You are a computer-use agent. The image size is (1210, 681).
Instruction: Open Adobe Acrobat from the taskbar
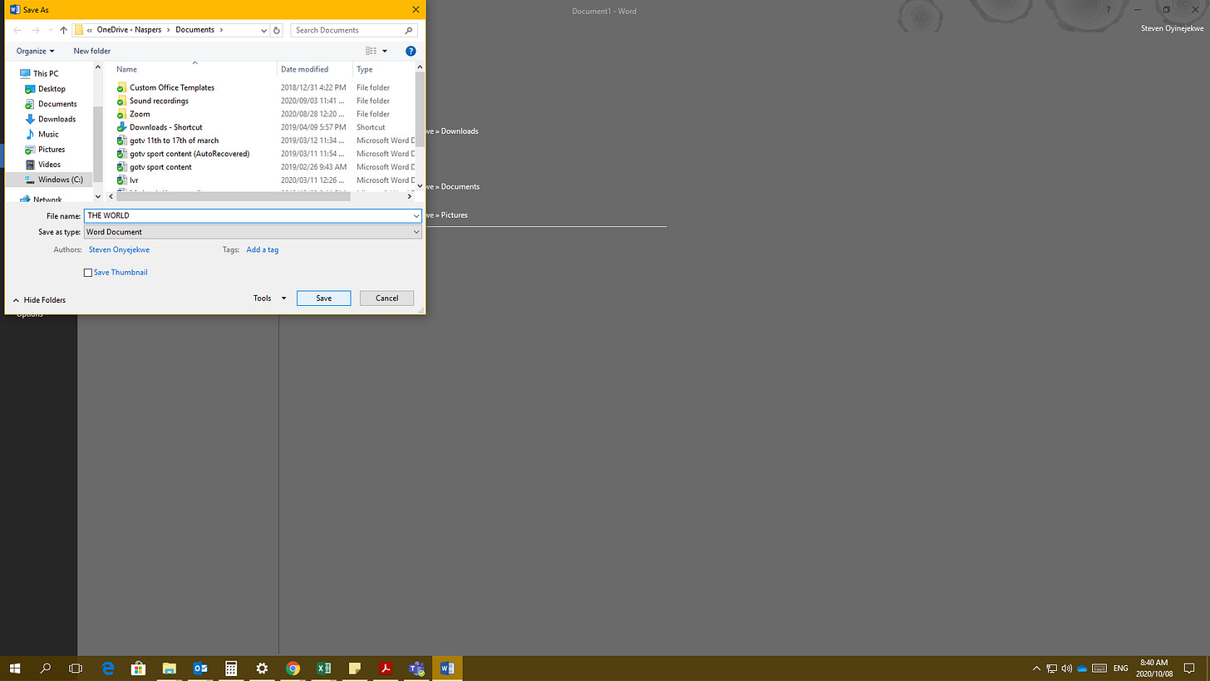386,668
